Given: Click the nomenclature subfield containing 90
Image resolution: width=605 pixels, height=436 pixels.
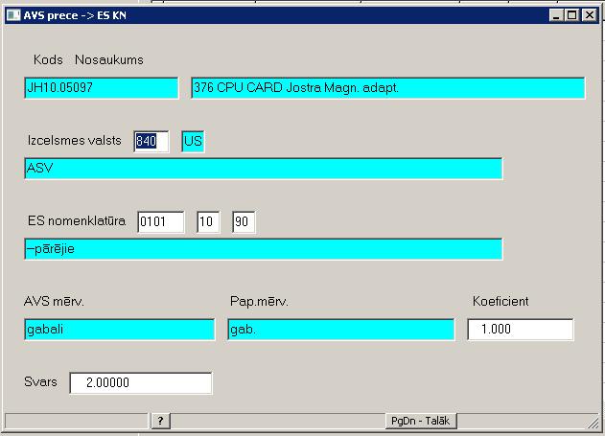Looking at the screenshot, I should tap(244, 222).
